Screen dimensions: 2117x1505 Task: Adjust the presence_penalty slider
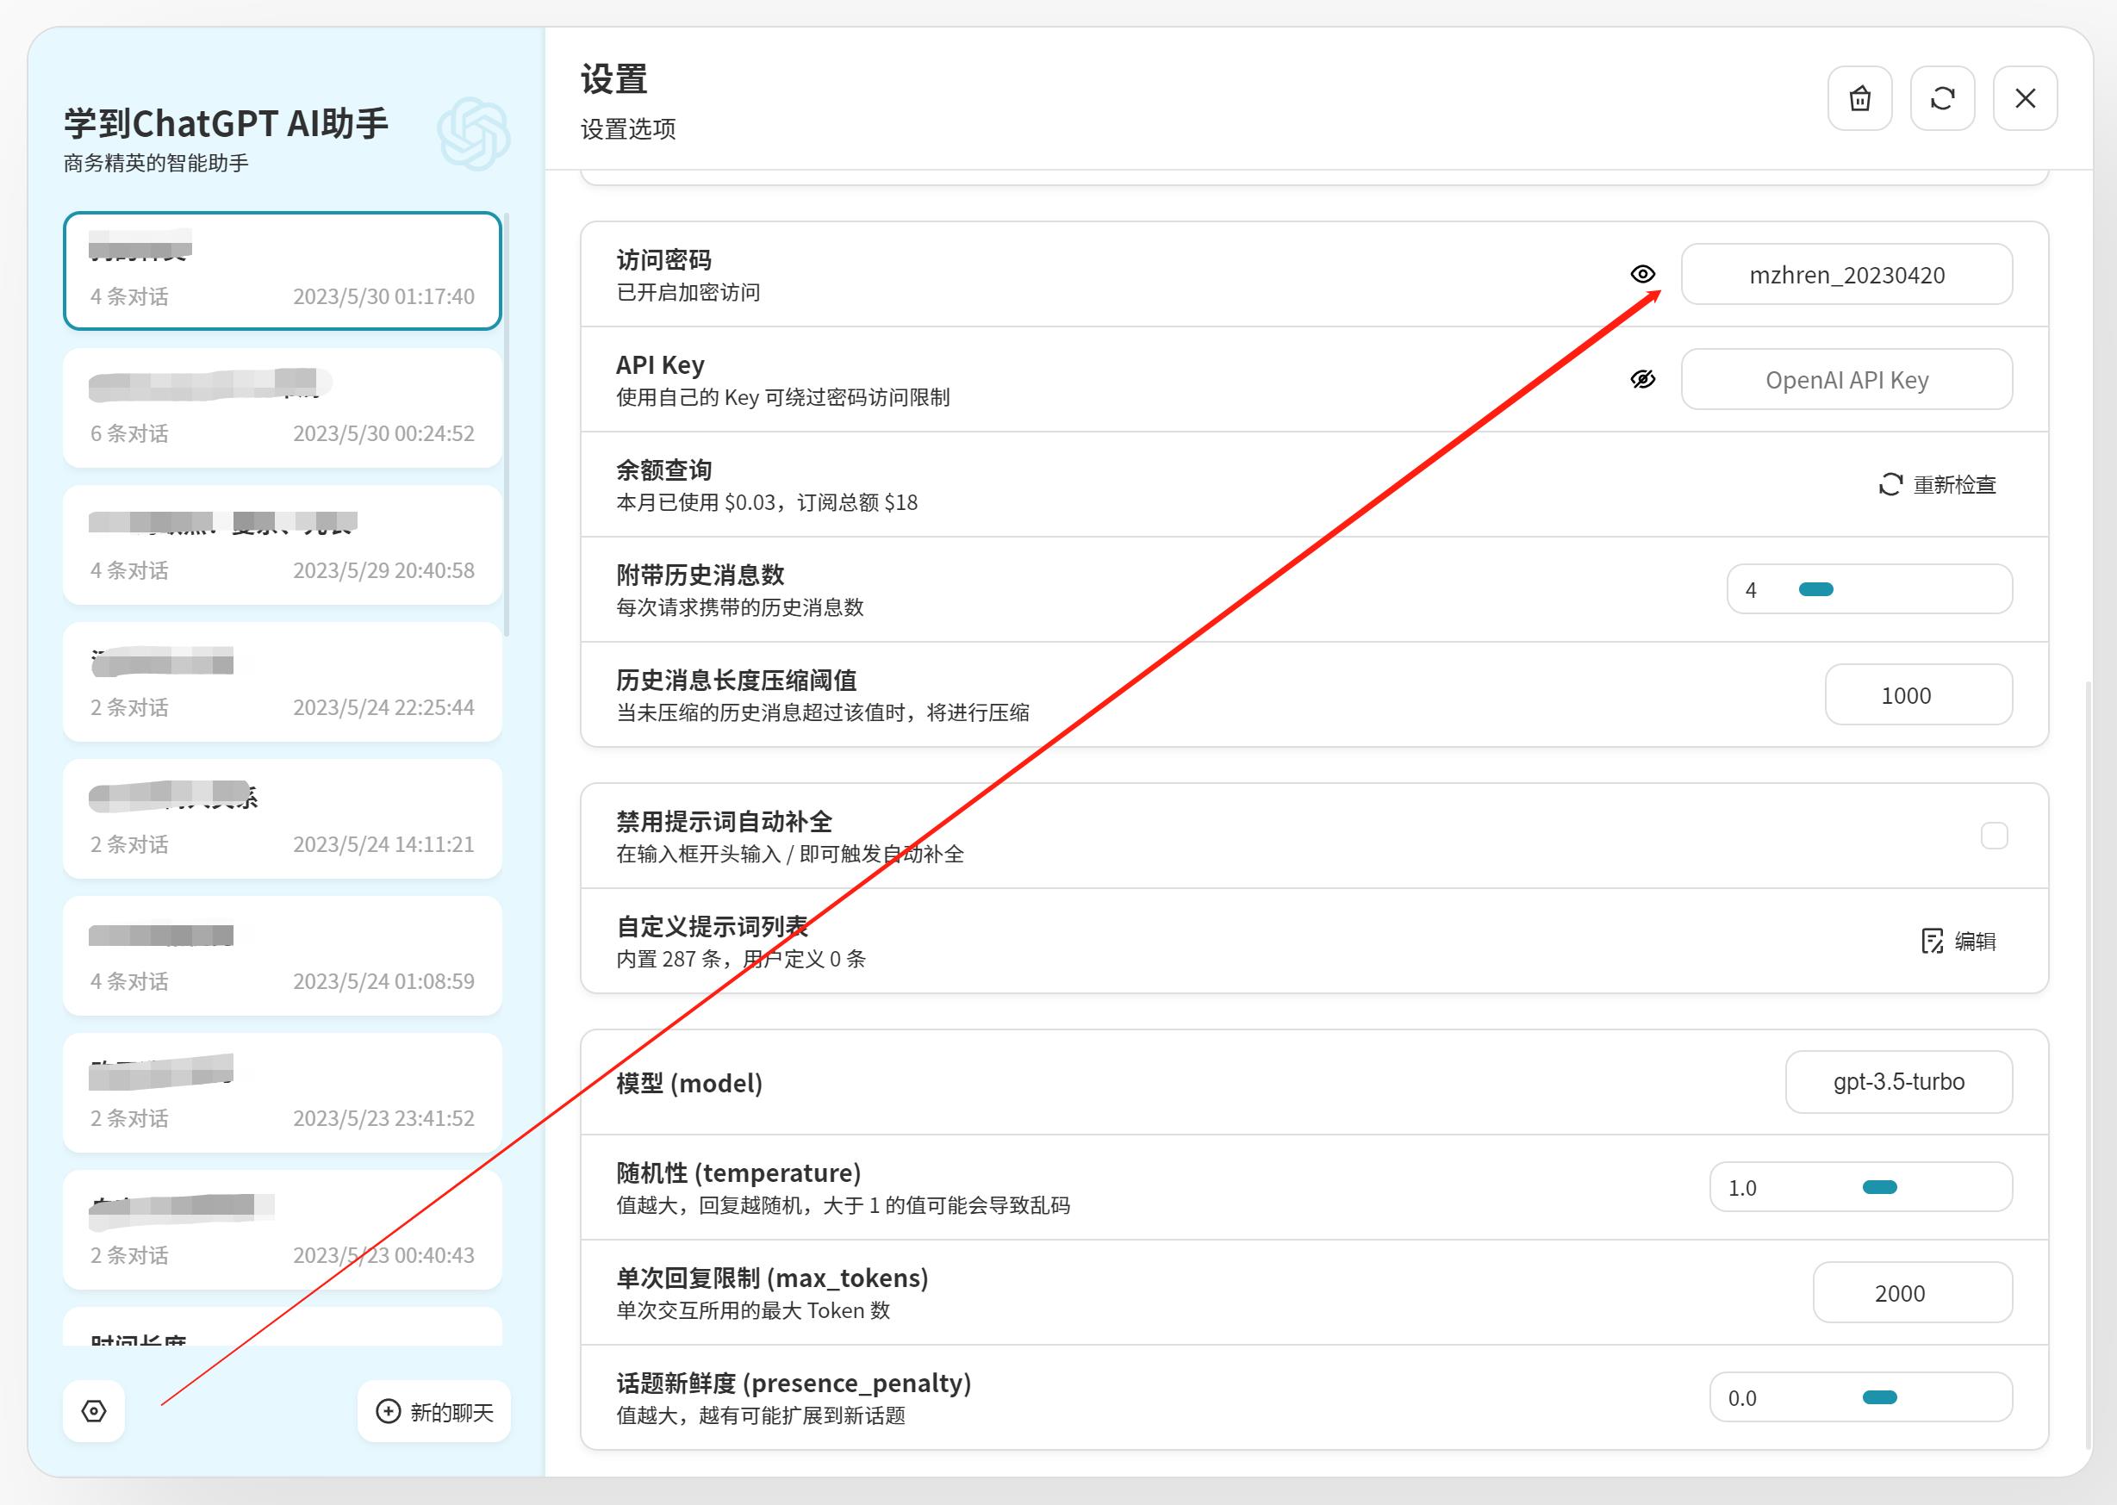coord(1879,1397)
